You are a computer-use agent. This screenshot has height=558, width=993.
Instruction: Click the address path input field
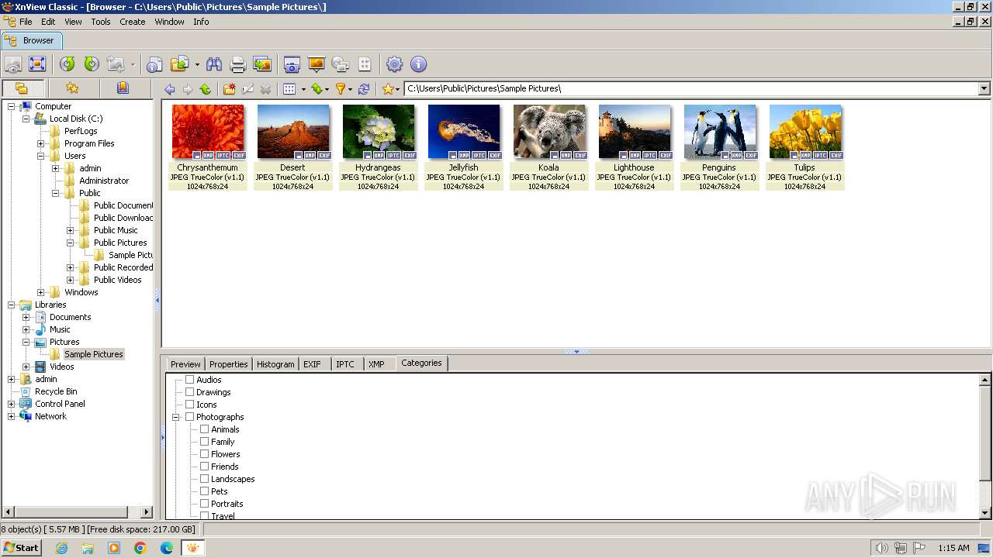click(x=690, y=88)
